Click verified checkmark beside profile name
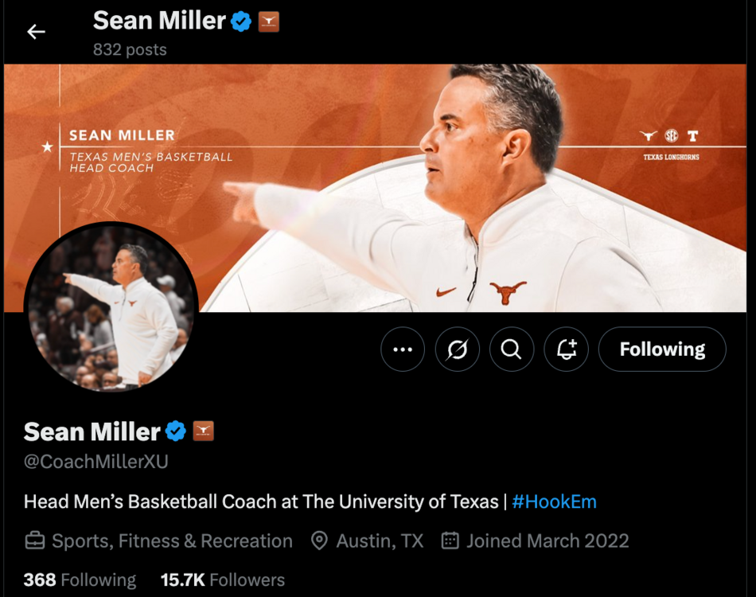The width and height of the screenshot is (756, 597). [x=176, y=431]
